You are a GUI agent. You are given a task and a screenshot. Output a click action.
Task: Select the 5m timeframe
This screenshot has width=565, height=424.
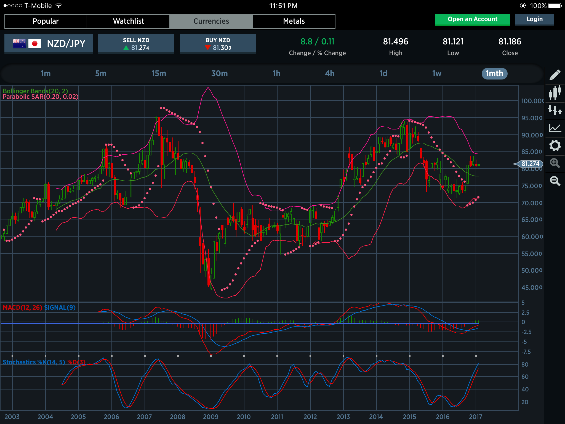[x=101, y=73]
